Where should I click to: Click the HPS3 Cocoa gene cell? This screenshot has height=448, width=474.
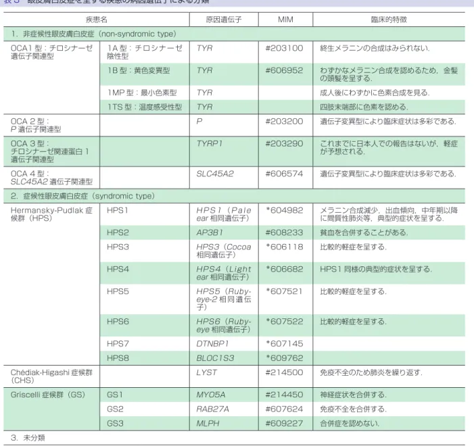(x=224, y=251)
